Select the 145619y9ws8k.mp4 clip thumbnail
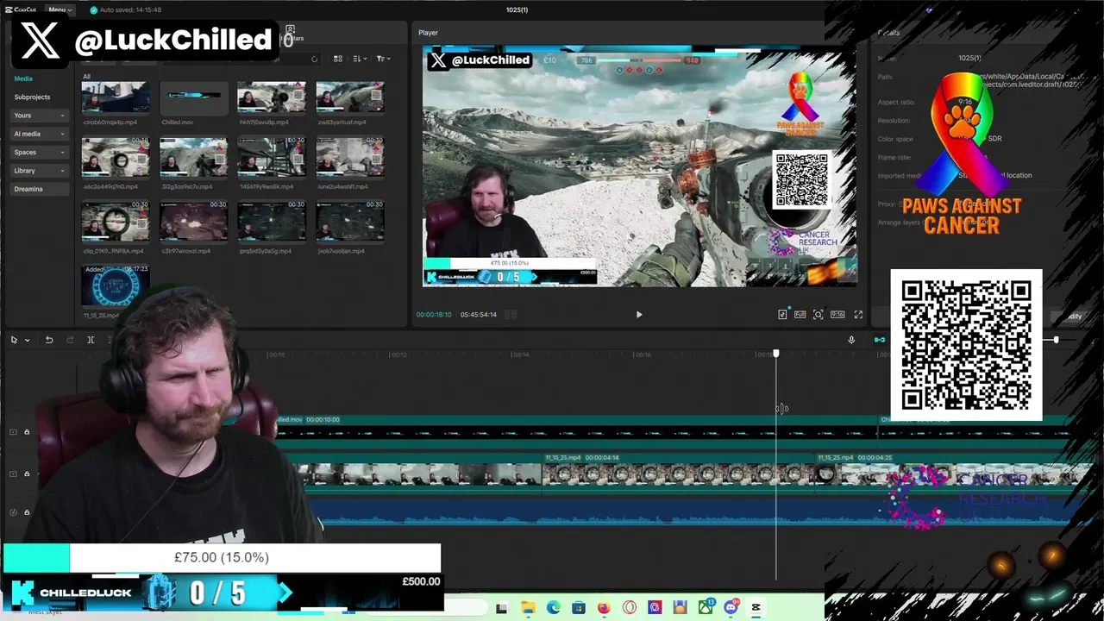Viewport: 1104px width, 621px height. click(x=272, y=157)
